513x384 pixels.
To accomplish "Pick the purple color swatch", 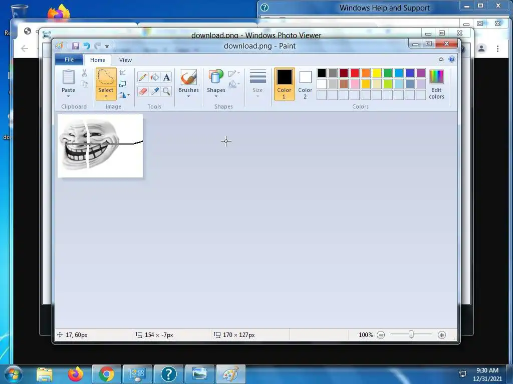I will (421, 73).
